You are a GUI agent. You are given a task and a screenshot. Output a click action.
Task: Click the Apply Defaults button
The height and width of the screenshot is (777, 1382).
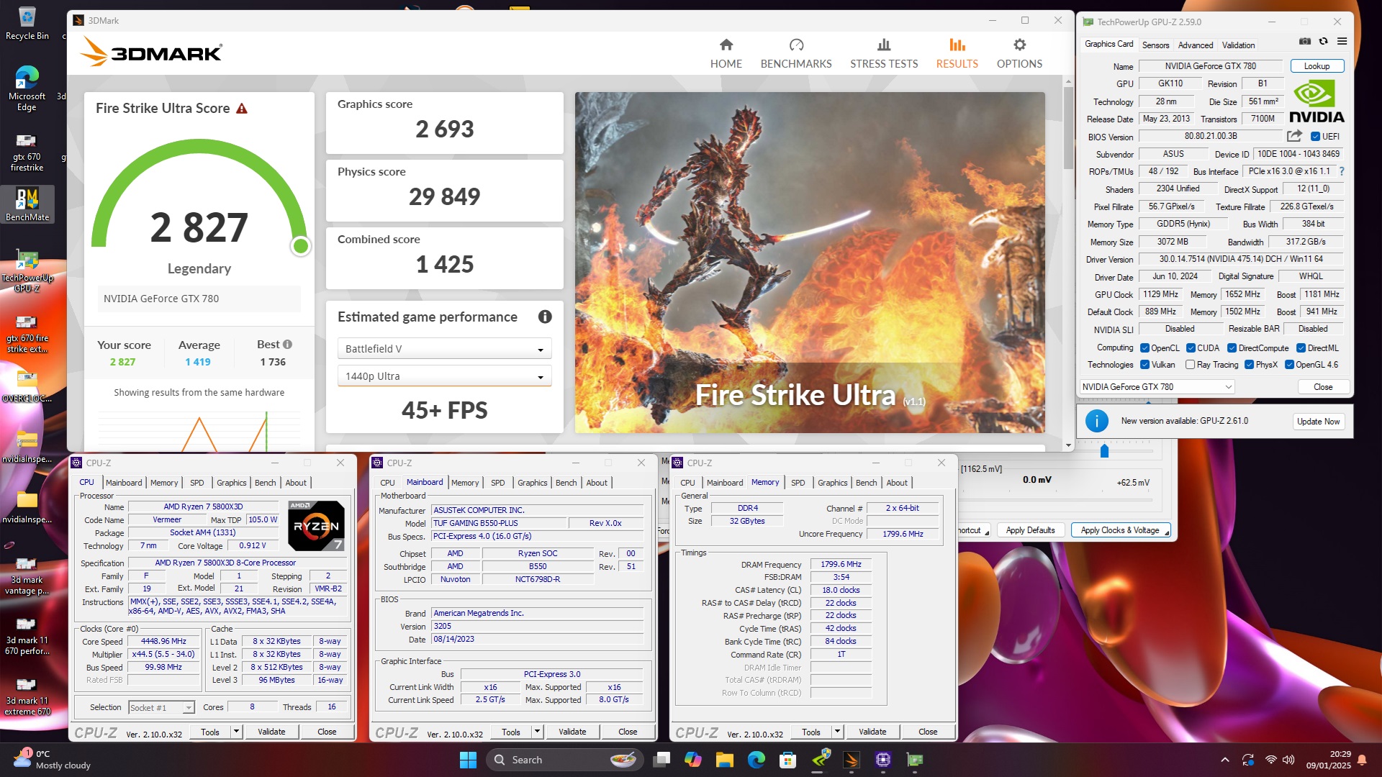tap(1030, 531)
